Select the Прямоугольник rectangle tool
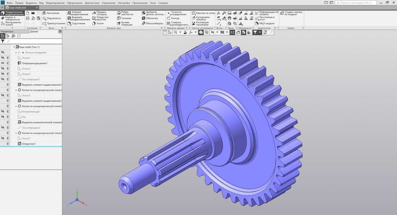 pos(54,23)
